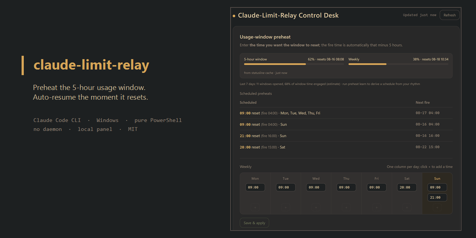The height and width of the screenshot is (238, 476).
Task: Click the Tue day header
Action: coord(286,178)
